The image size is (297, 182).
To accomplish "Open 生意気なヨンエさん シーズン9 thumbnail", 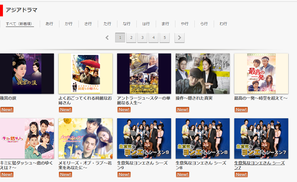I will [x=144, y=138].
